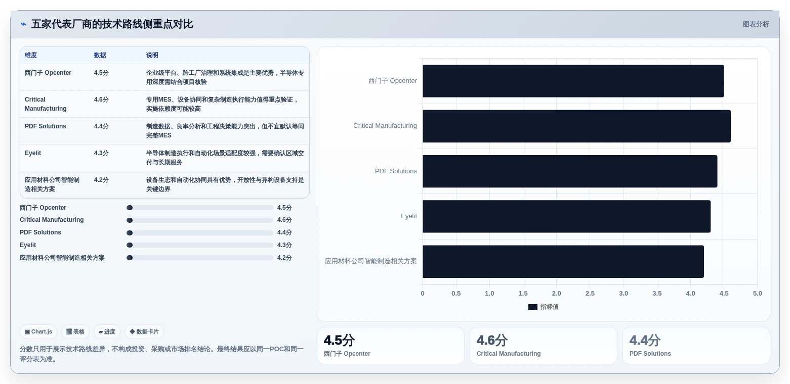This screenshot has height=384, width=790.
Task: Click the 应用材料公司 bar in chart
Action: click(563, 261)
